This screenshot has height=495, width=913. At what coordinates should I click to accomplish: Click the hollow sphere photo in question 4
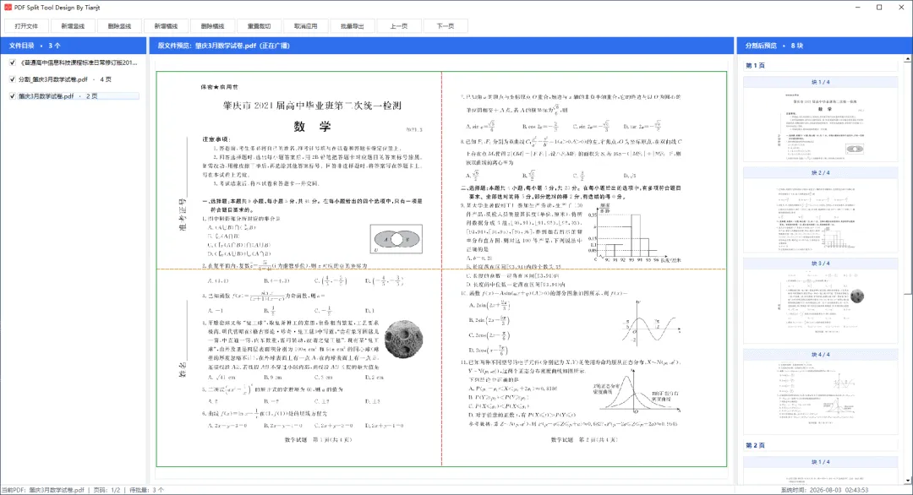click(403, 339)
